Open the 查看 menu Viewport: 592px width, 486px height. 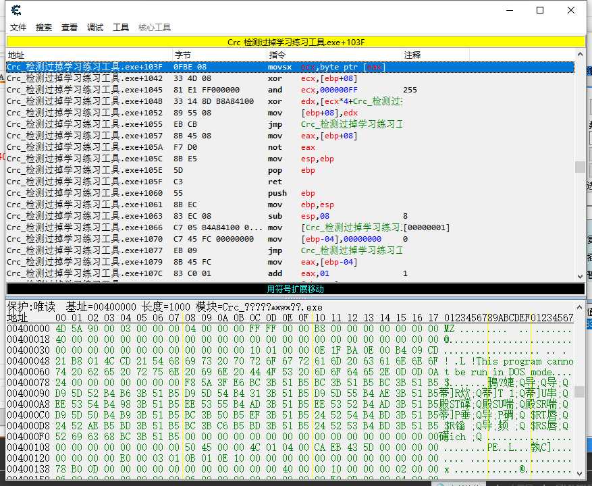70,27
